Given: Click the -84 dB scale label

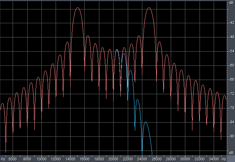Looking at the screenshot, I should (231, 122).
